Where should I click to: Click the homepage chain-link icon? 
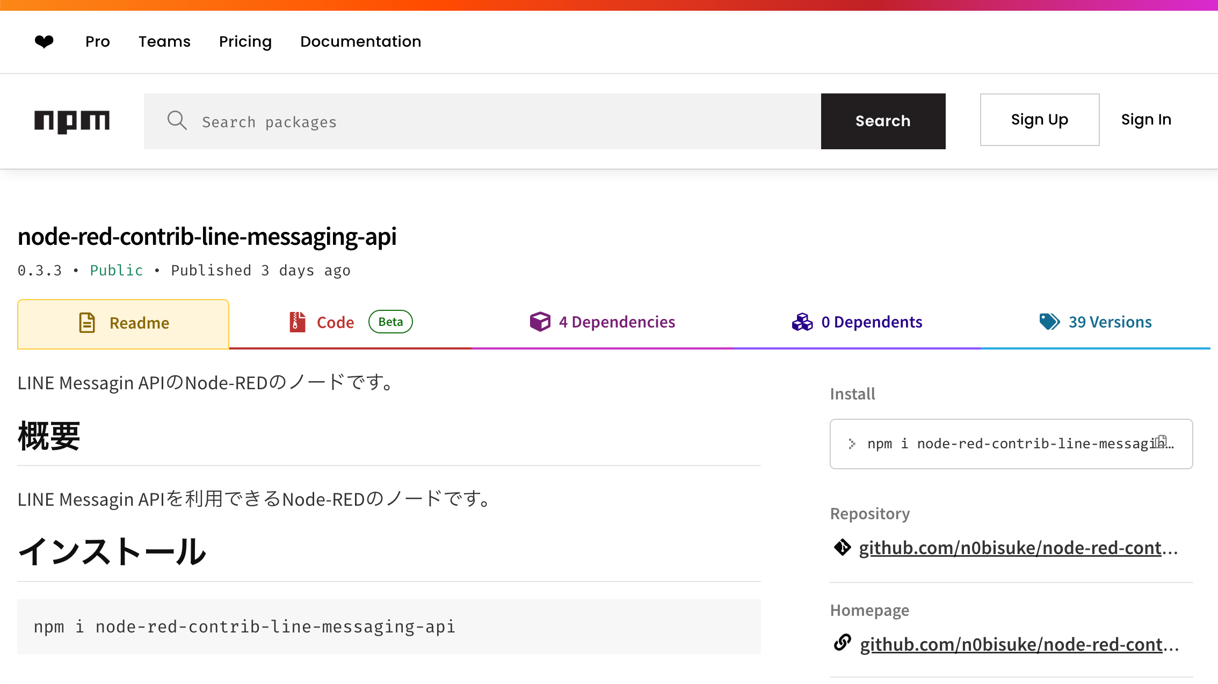tap(842, 642)
